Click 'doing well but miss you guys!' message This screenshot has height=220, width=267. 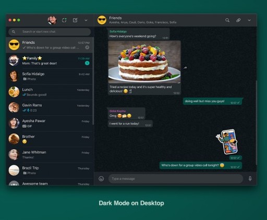(212, 101)
